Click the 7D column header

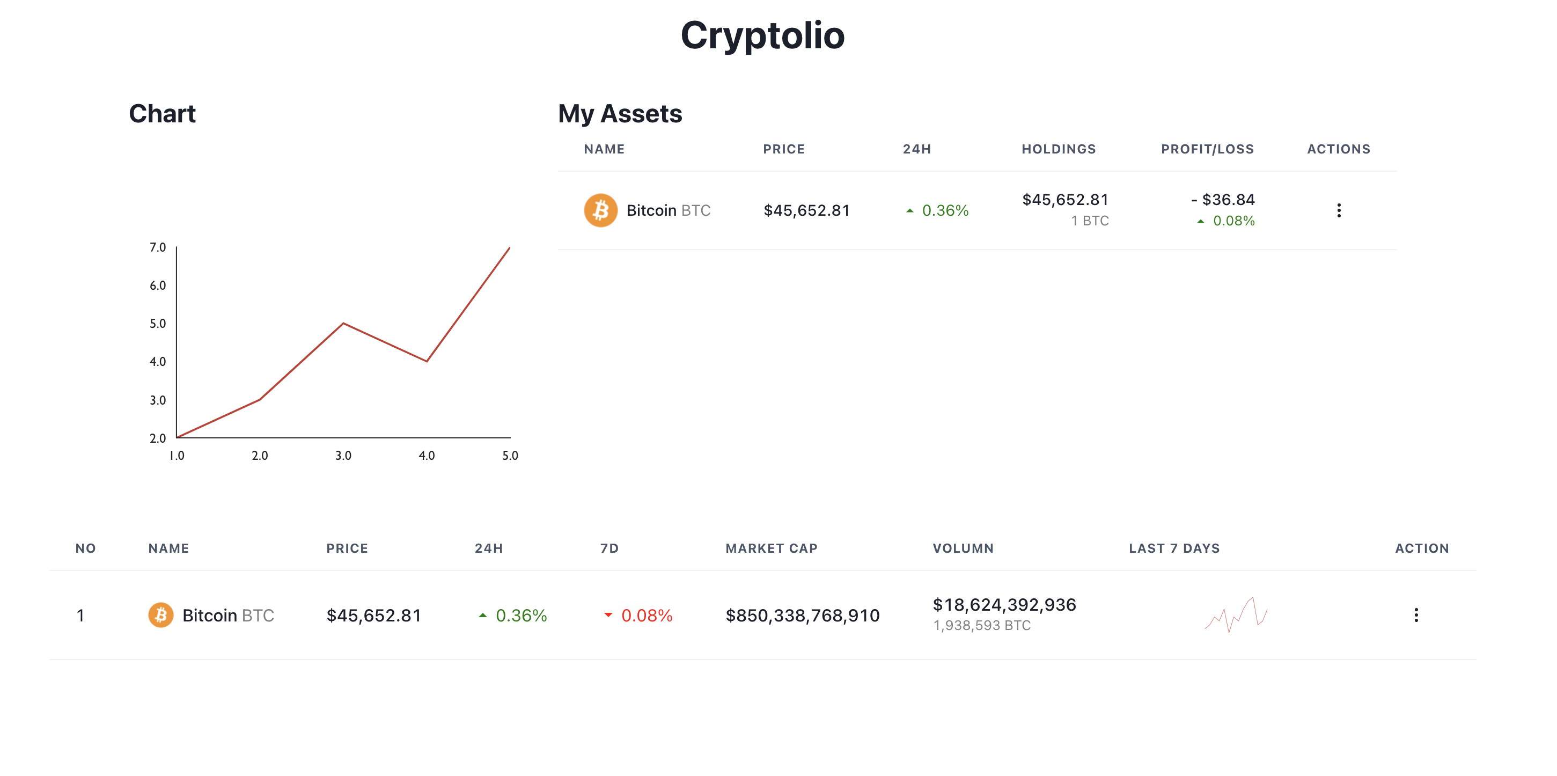pos(609,548)
